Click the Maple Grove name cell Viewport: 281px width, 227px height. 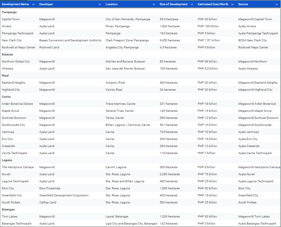coord(10,111)
